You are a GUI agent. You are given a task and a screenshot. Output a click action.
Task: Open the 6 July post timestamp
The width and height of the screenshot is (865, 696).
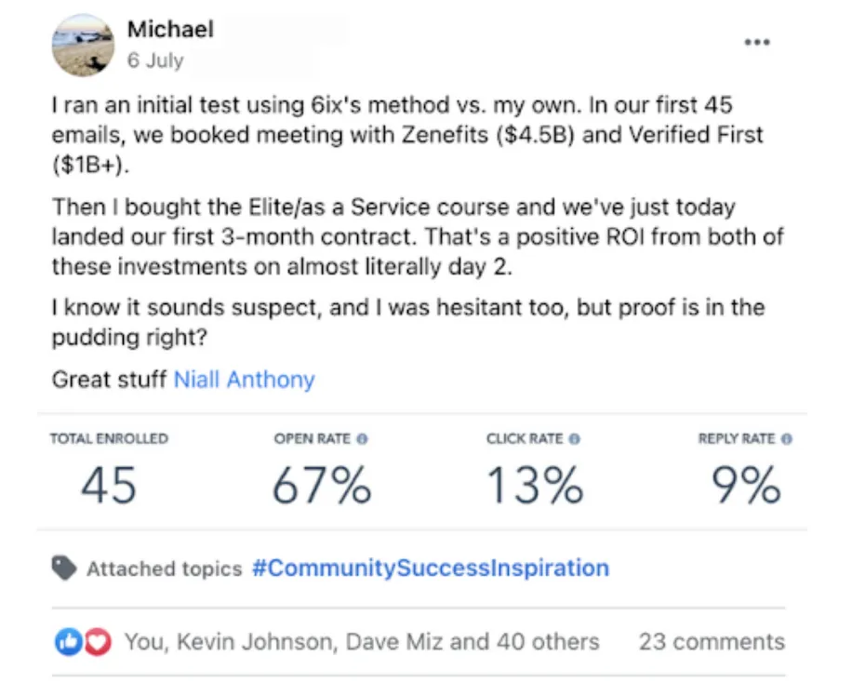(154, 60)
